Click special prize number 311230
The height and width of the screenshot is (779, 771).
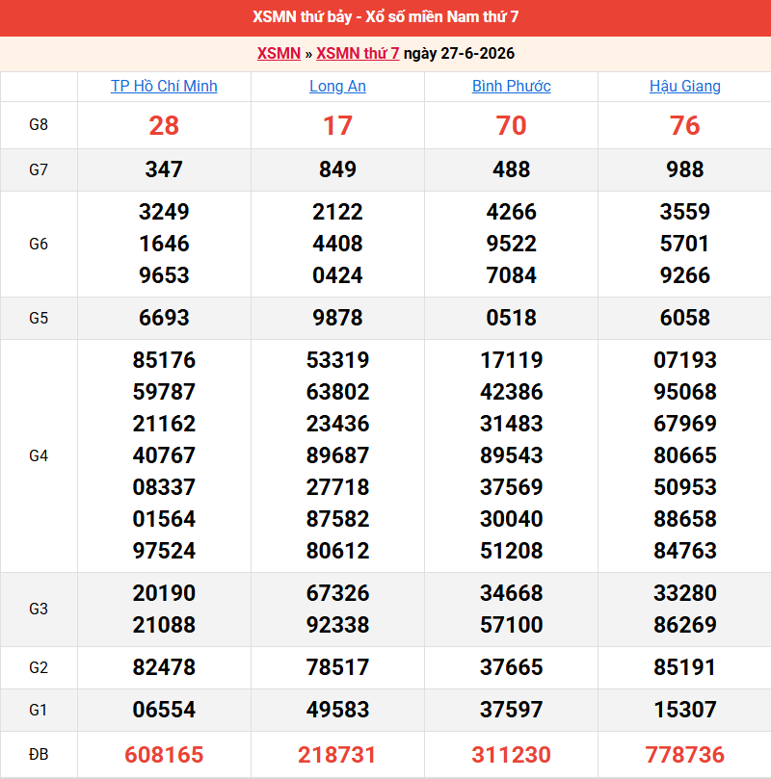[x=511, y=755]
